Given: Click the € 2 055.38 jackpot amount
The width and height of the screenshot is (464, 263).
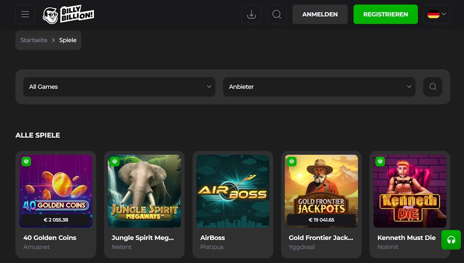Looking at the screenshot, I should pos(56,220).
